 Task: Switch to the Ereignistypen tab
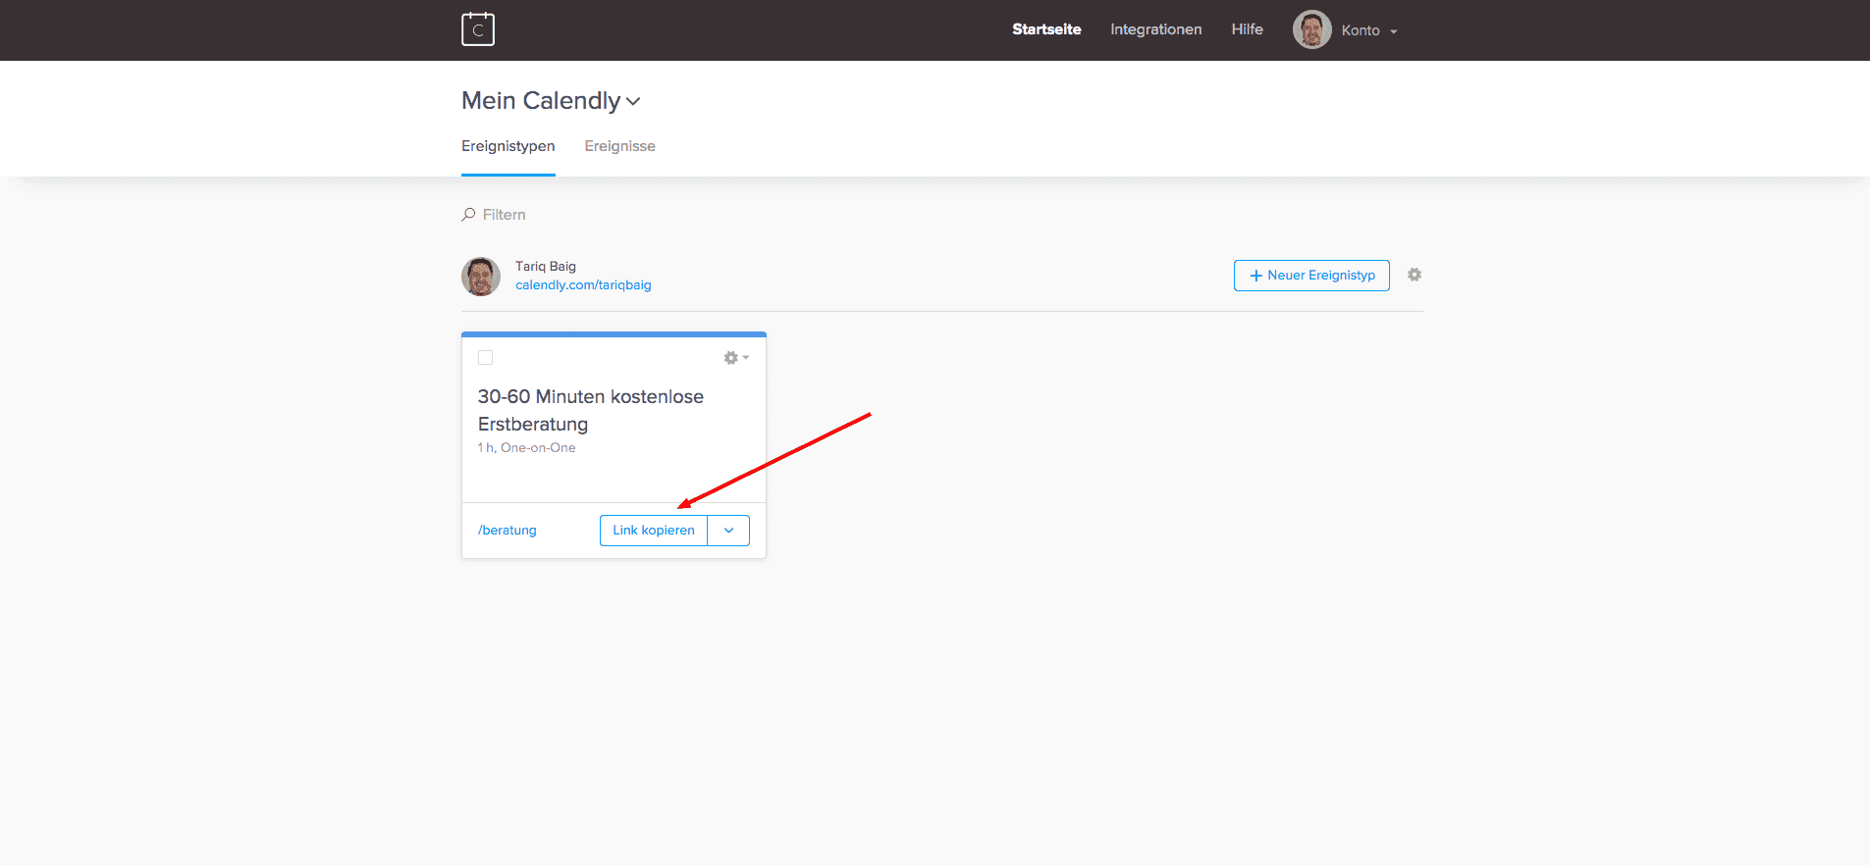tap(508, 146)
